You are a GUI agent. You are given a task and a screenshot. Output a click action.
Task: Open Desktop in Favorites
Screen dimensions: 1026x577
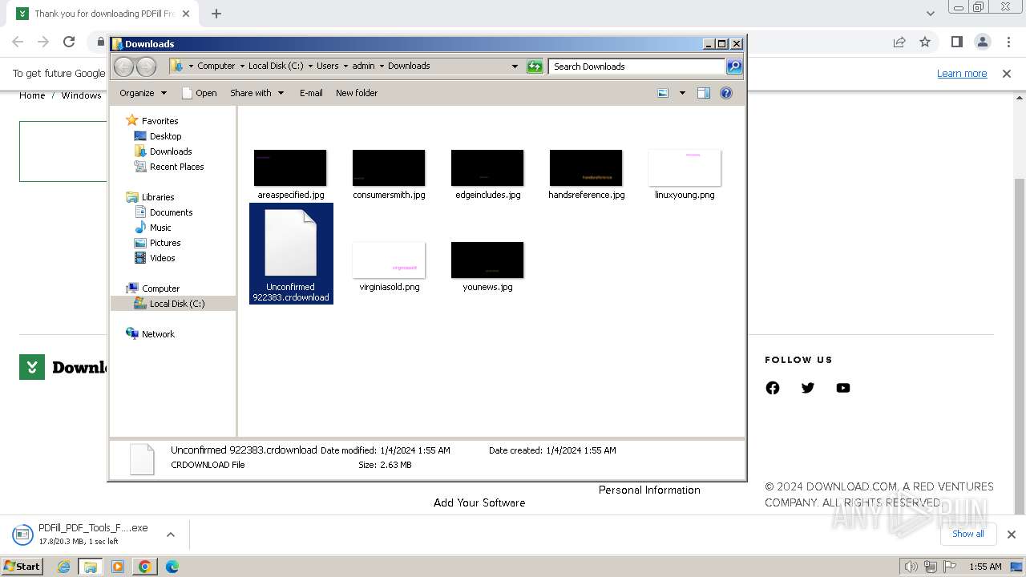click(165, 136)
